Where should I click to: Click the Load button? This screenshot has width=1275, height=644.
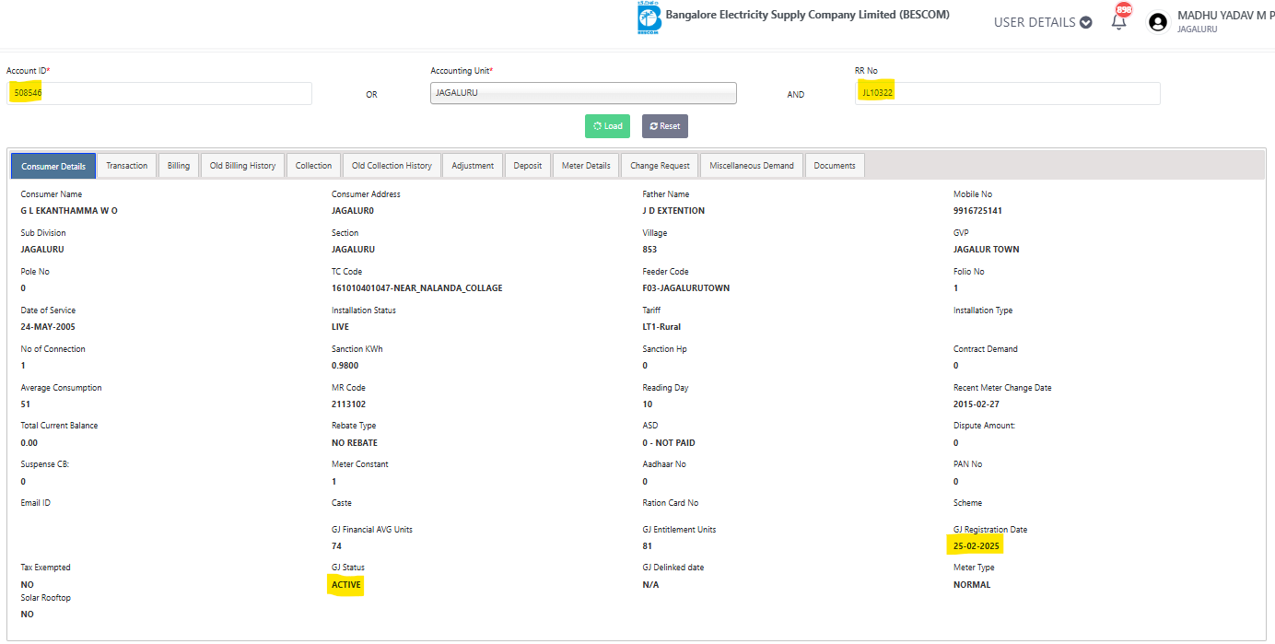point(607,126)
